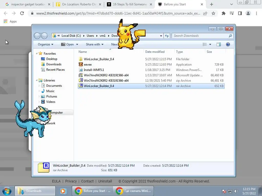Switch to Downloads window in taskbar

coord(35,191)
